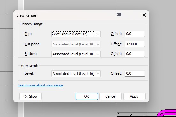Click the View Depth Offset field

(135, 73)
